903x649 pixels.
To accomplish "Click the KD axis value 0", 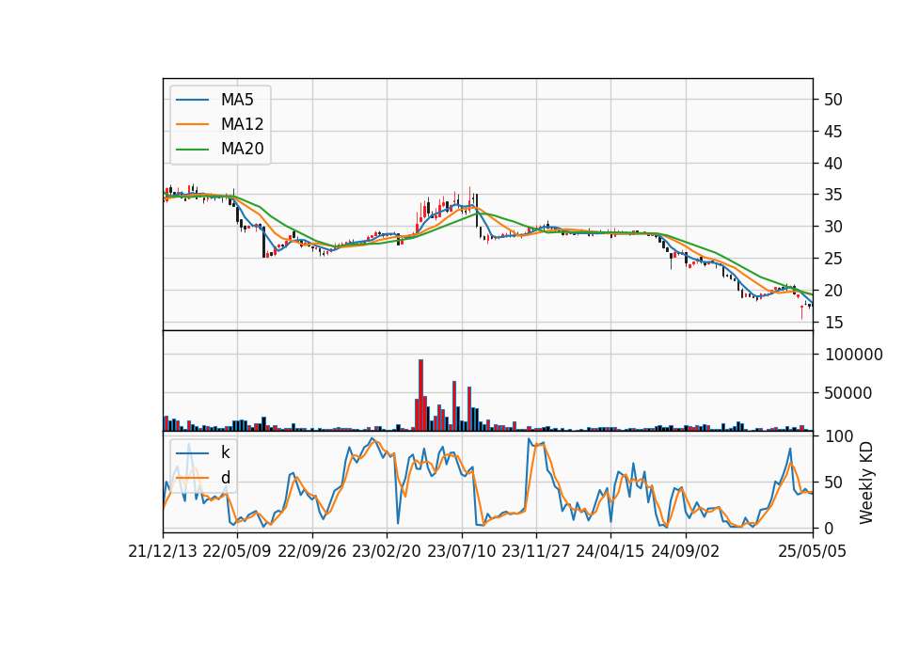I will coord(830,528).
